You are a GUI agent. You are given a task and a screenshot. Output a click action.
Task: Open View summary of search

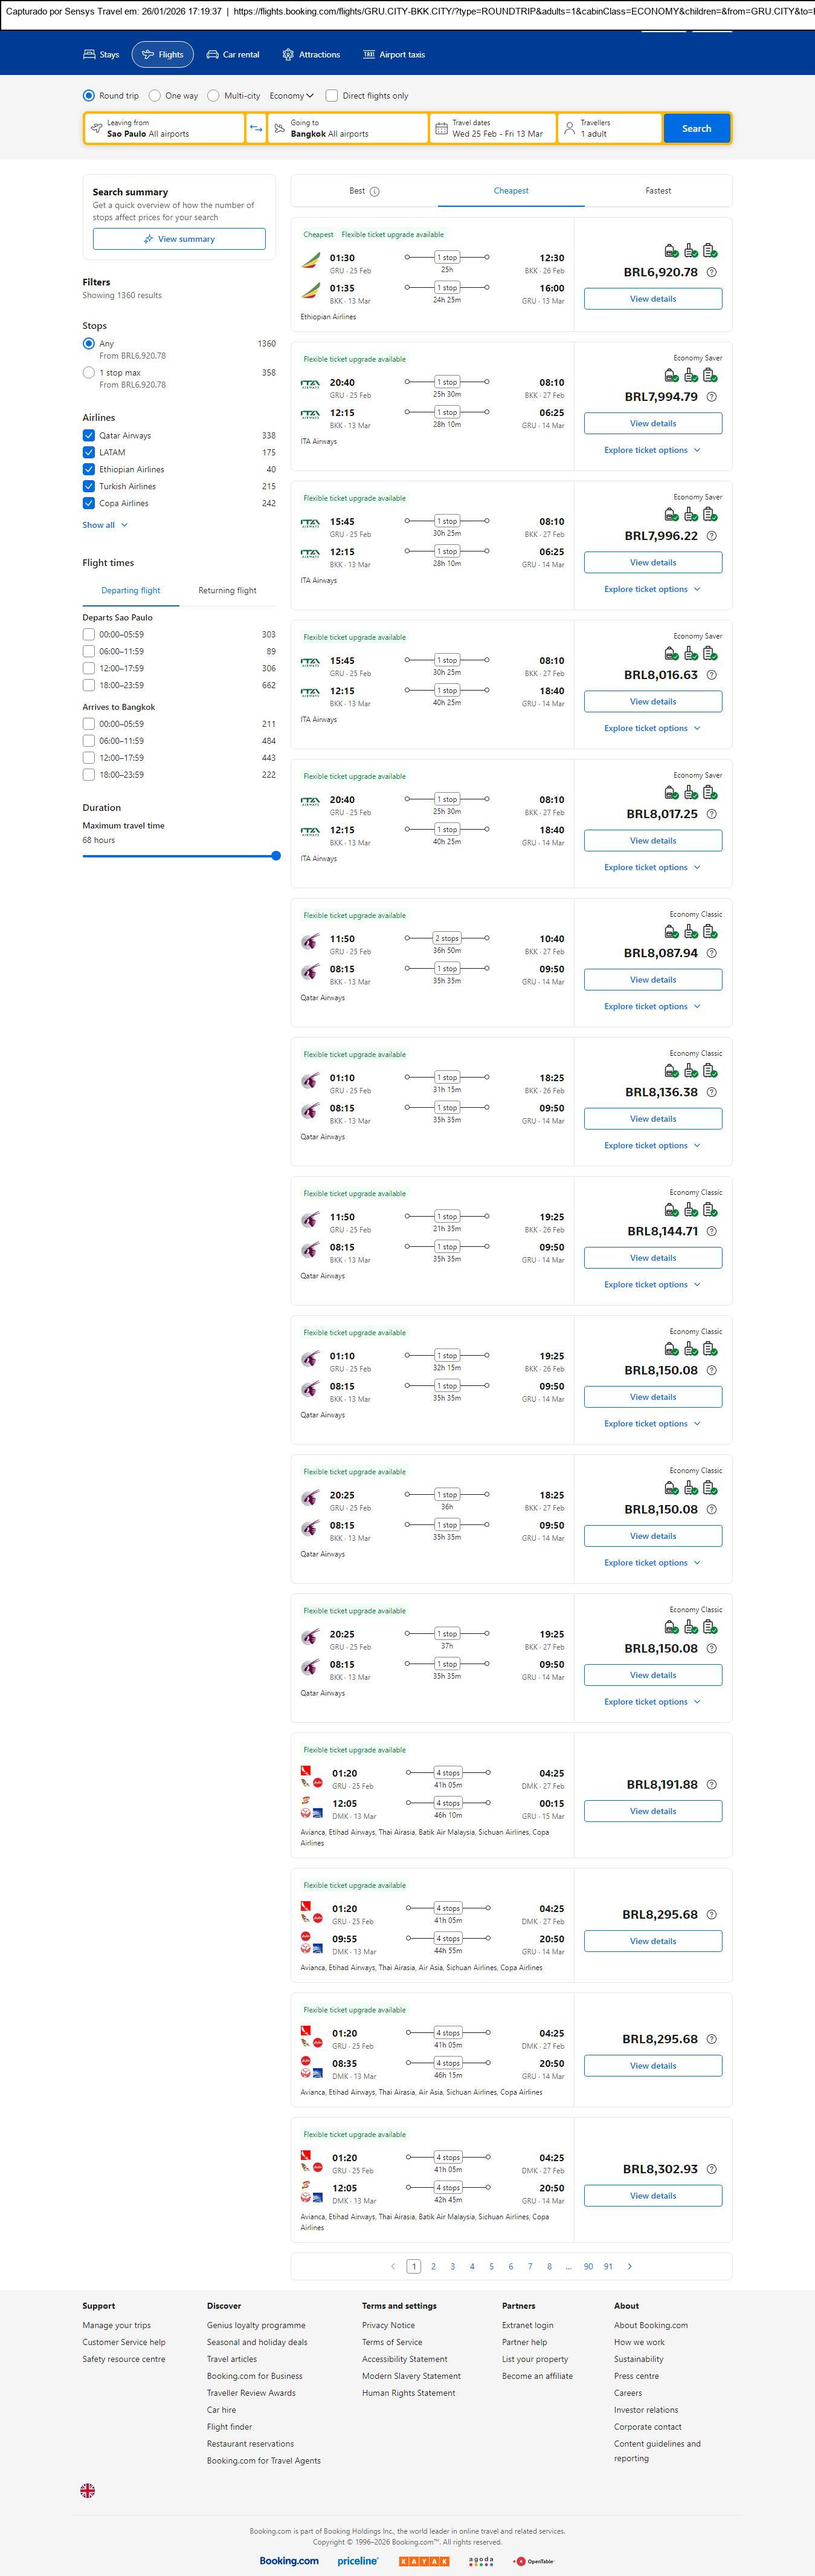(179, 239)
